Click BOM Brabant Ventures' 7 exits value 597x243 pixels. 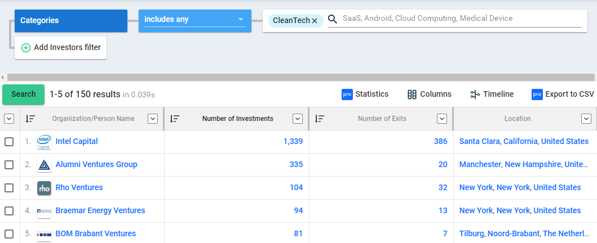pyautogui.click(x=445, y=233)
